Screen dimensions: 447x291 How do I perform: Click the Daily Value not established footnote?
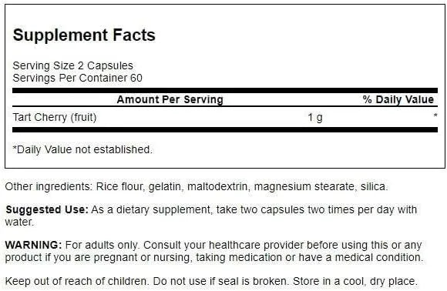[x=82, y=149]
